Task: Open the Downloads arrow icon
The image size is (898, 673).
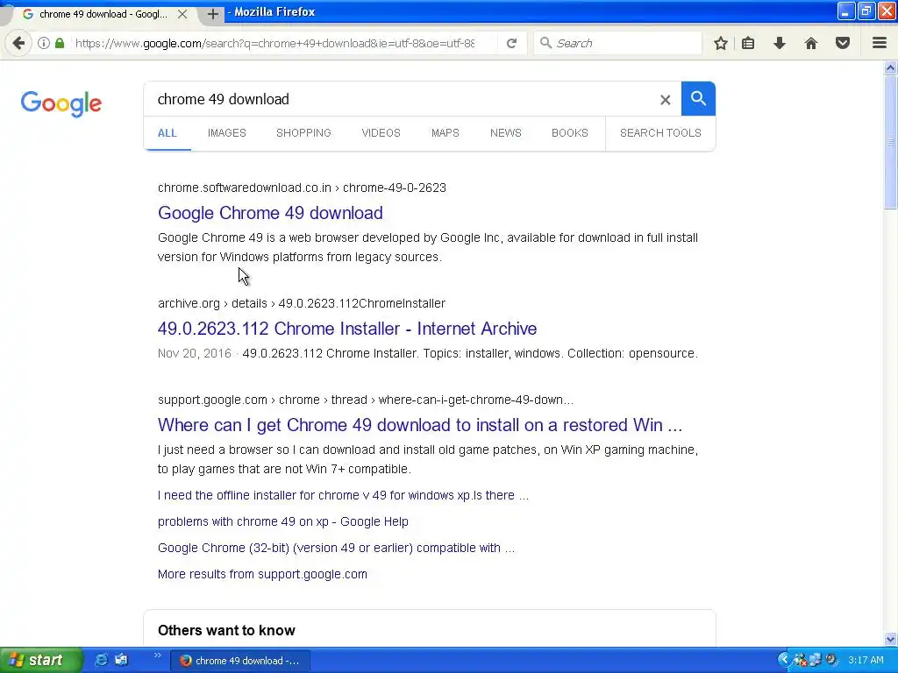Action: (x=780, y=43)
